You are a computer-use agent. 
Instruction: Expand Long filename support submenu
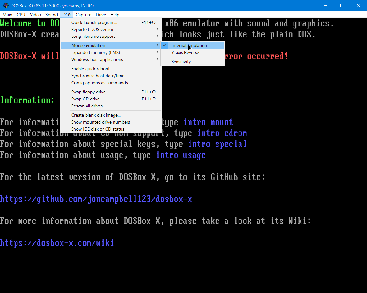click(111, 37)
